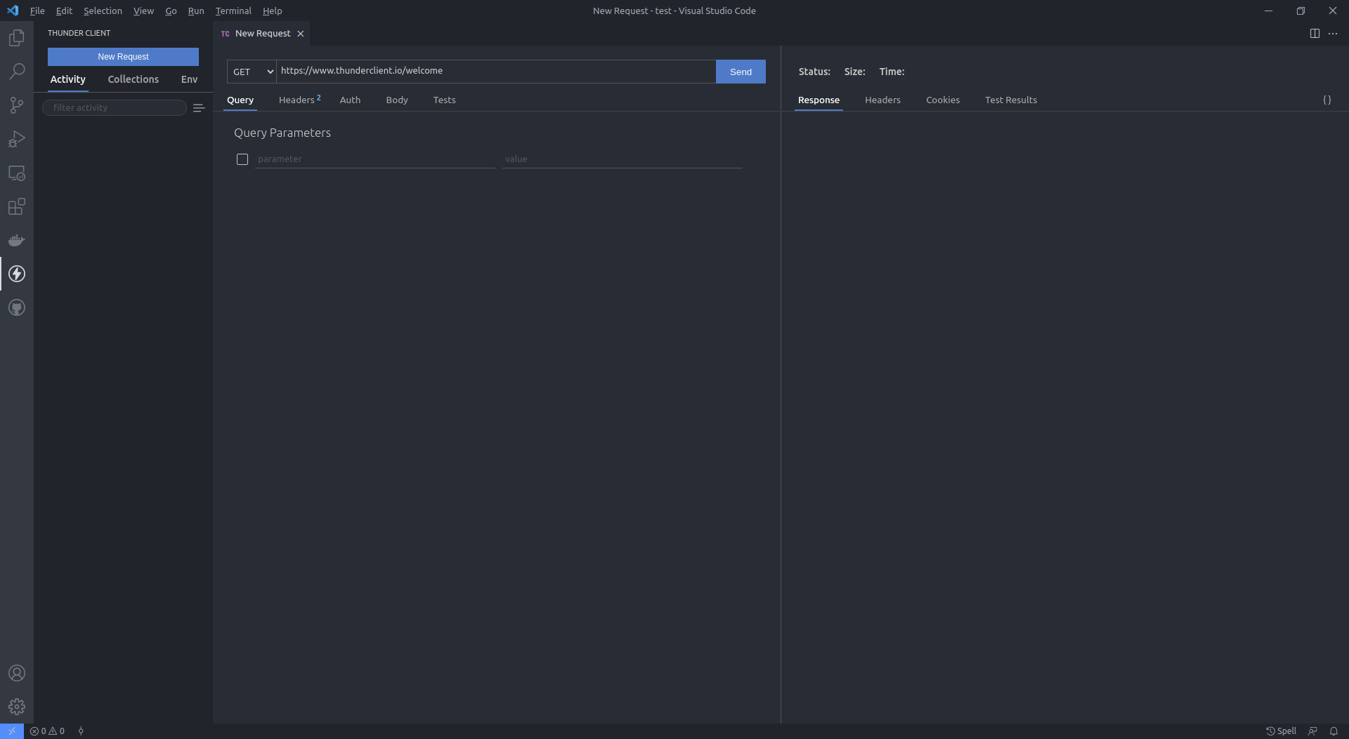
Task: Enable the query parameter checkbox
Action: point(242,159)
